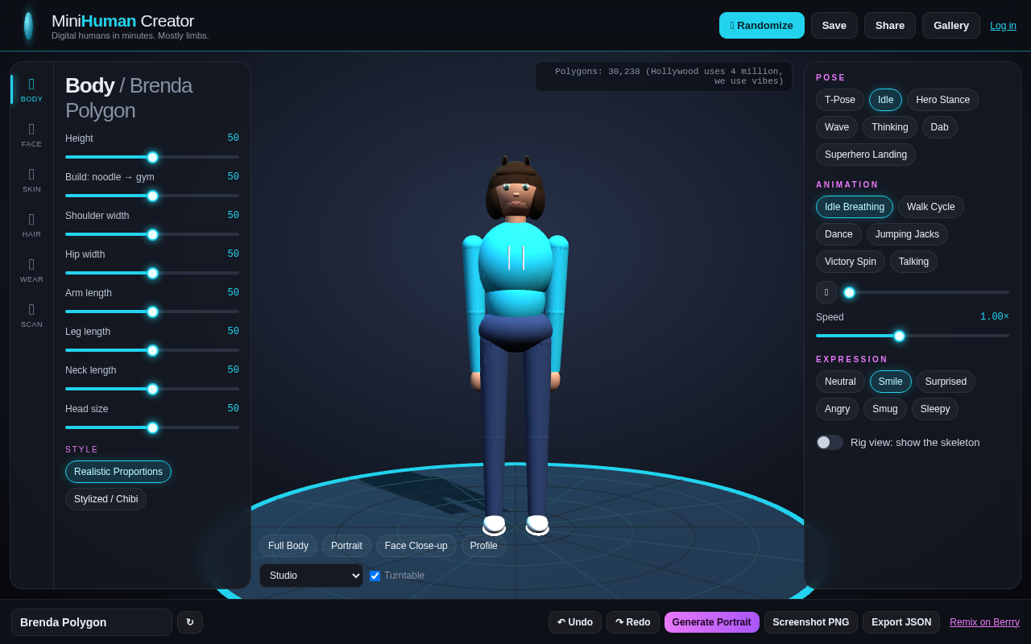Select the Idle pose
This screenshot has height=644, width=1031.
(x=885, y=100)
